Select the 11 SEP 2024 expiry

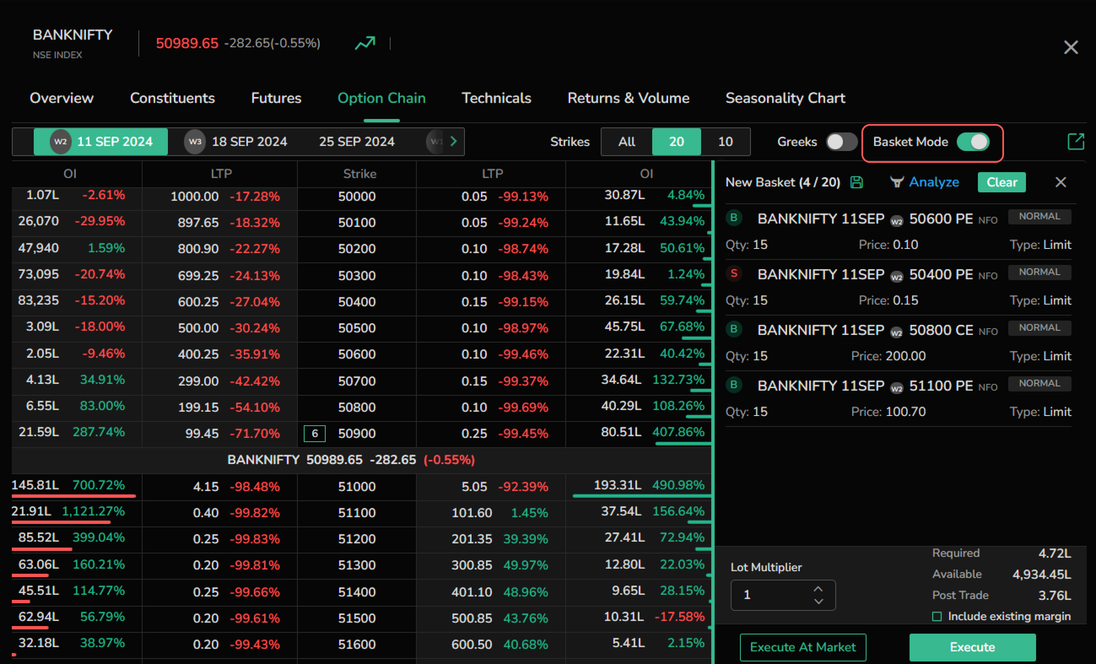pyautogui.click(x=101, y=141)
